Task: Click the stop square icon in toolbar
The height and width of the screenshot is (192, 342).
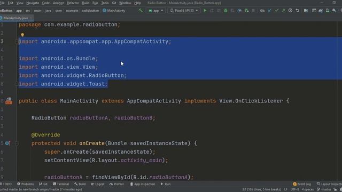Action: 253,11
